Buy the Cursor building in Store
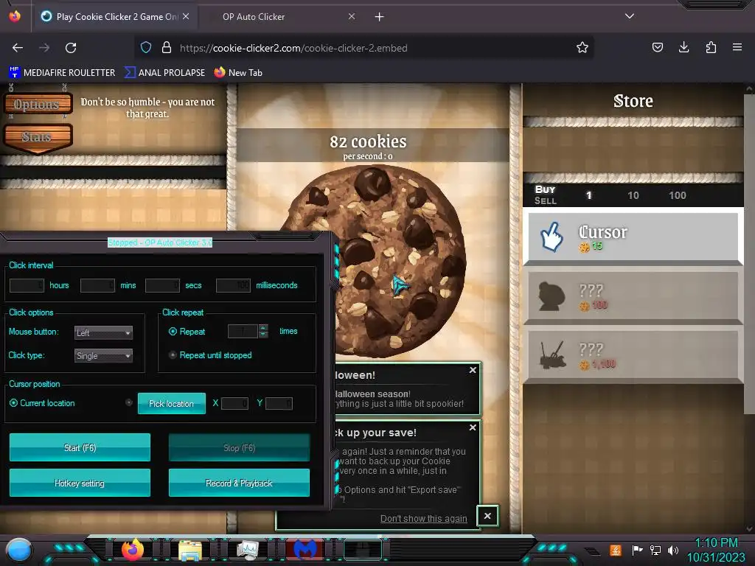 coord(633,238)
